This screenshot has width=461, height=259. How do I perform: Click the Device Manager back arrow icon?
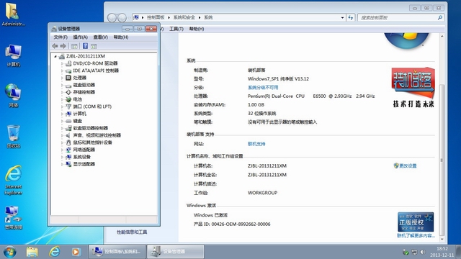[55, 46]
